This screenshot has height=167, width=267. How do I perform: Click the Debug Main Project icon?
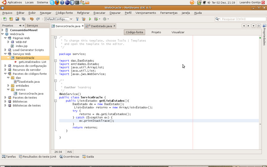click(x=96, y=19)
